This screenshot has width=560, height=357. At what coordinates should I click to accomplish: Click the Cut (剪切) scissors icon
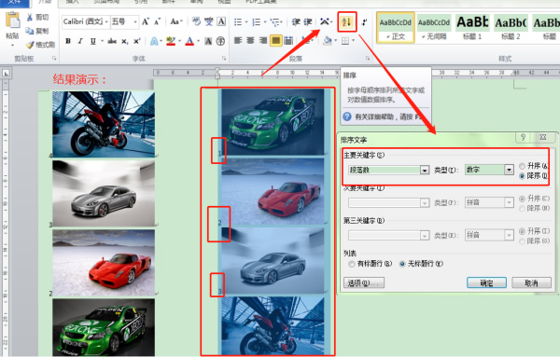pos(29,17)
